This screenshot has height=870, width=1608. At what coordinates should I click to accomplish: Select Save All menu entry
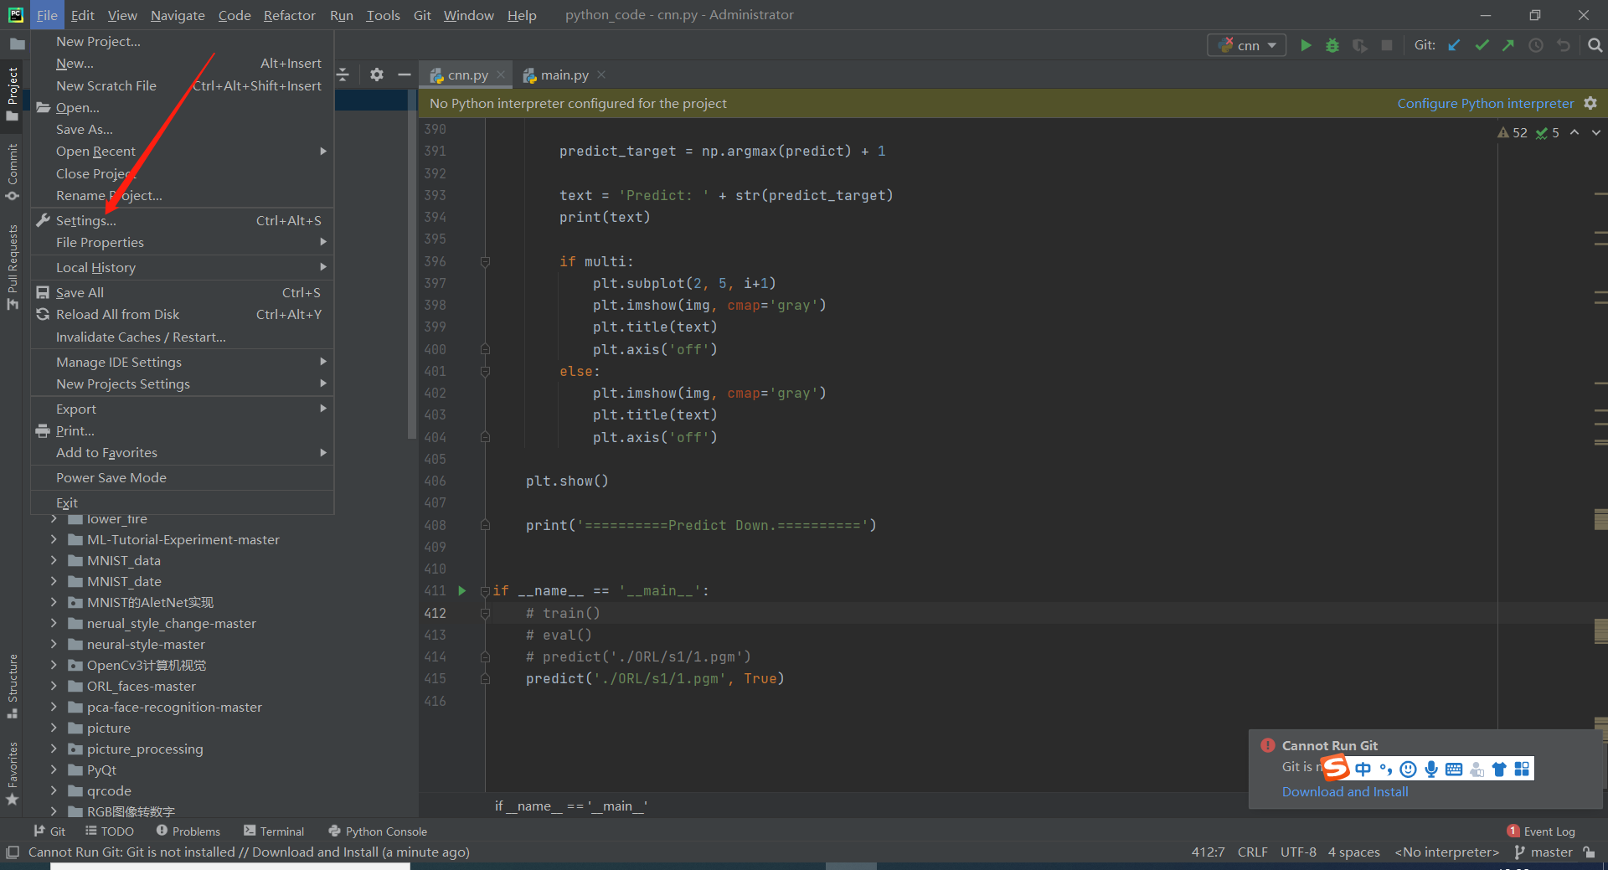182,293
